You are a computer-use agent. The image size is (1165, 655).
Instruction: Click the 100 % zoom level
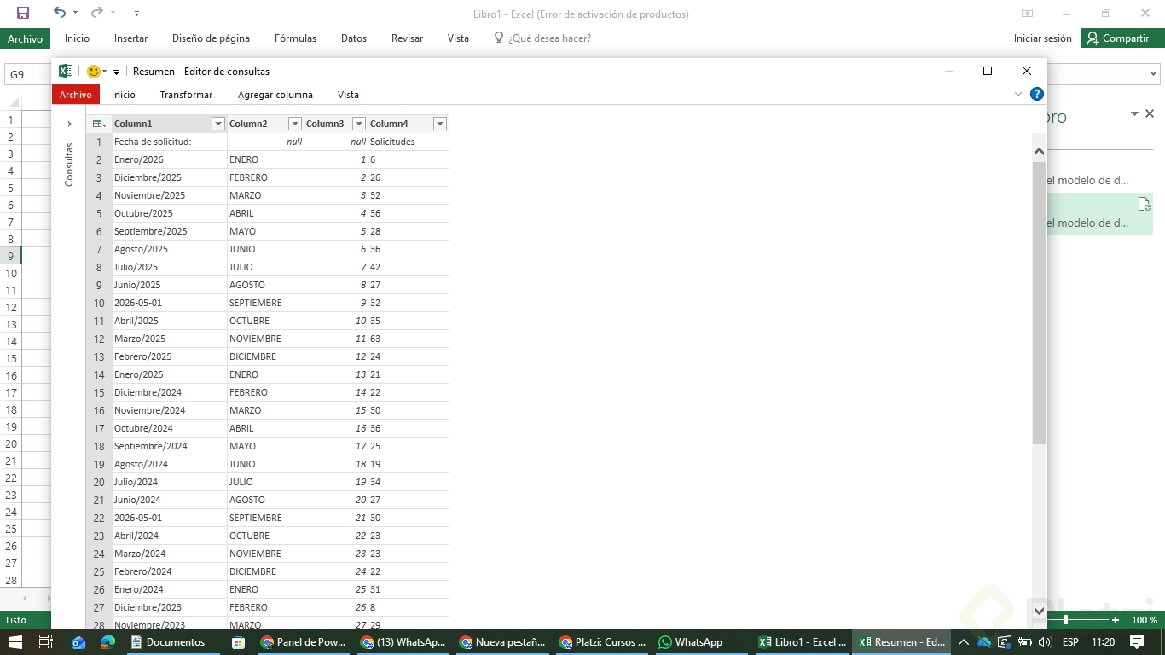(1145, 620)
